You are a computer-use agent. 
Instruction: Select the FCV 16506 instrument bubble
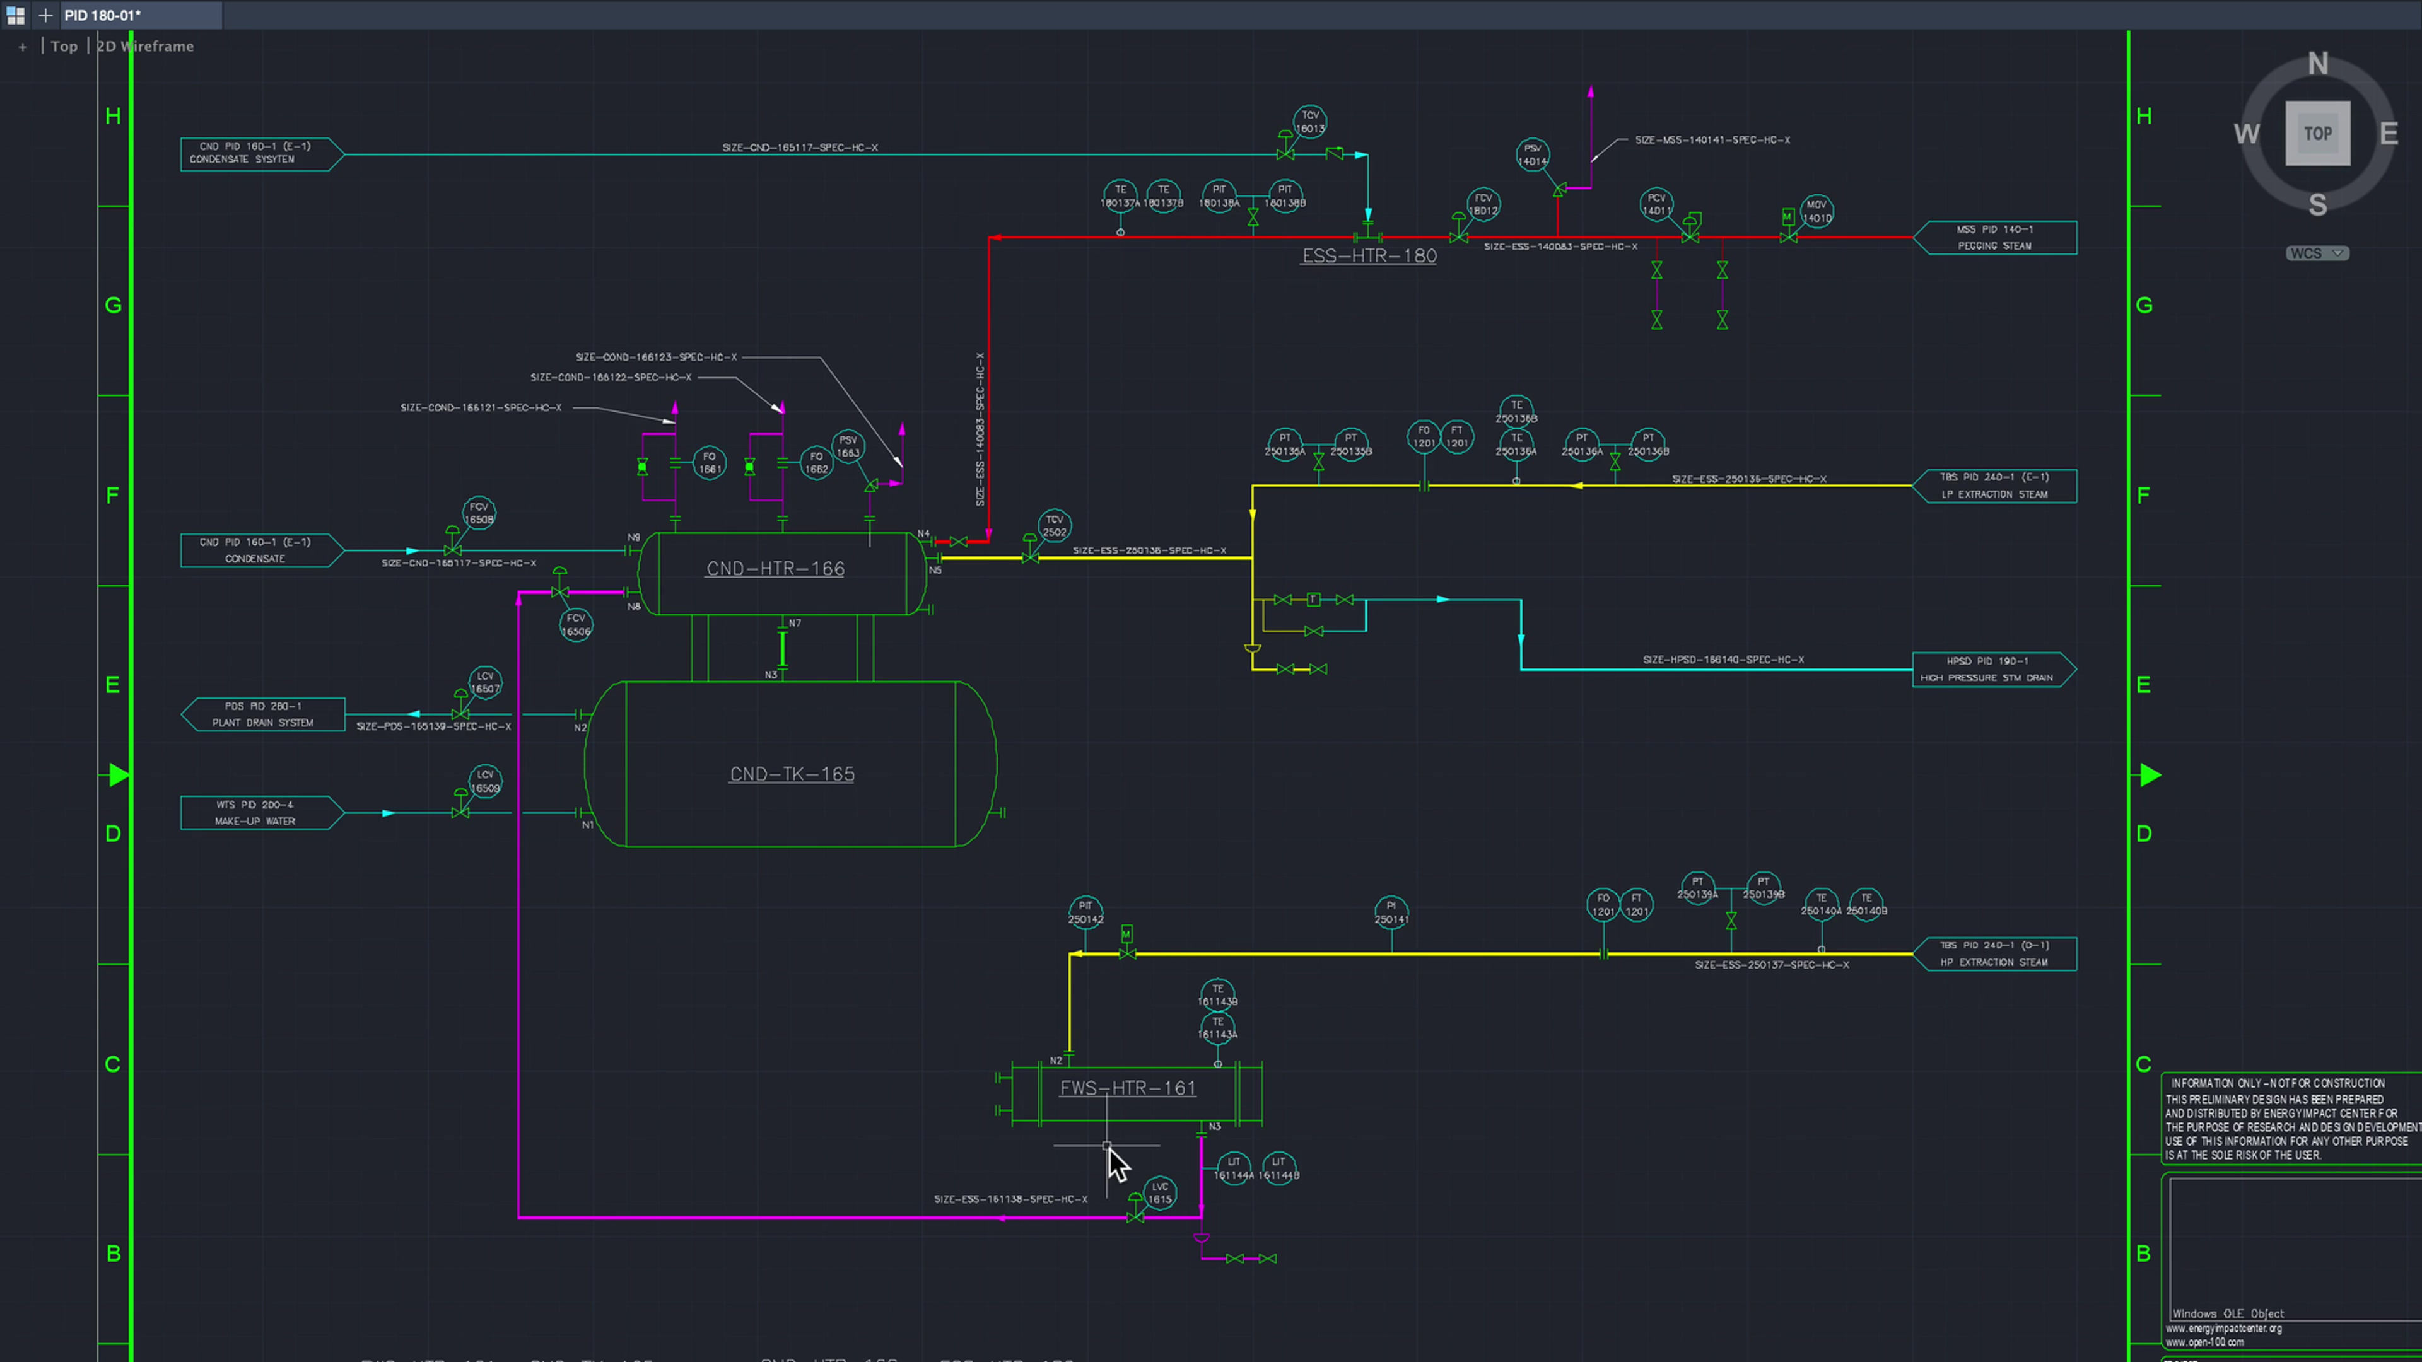575,625
